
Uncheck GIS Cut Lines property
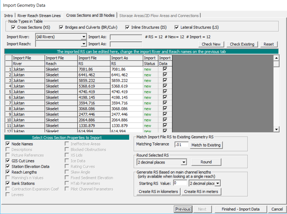point(8,161)
